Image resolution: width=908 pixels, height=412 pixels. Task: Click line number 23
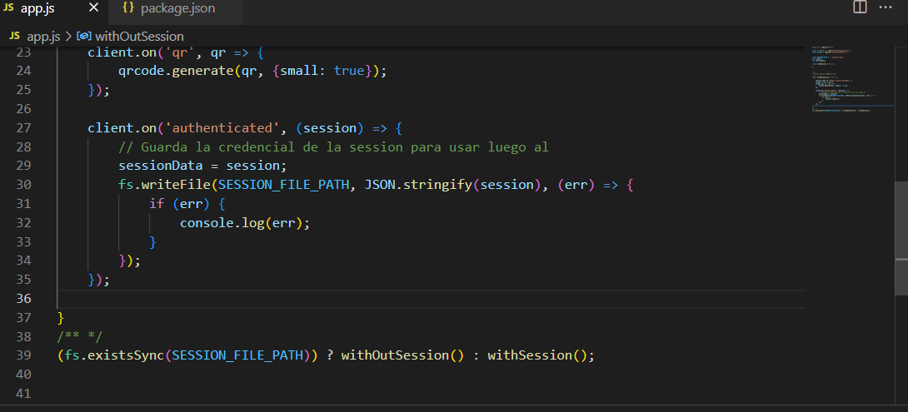pos(23,52)
